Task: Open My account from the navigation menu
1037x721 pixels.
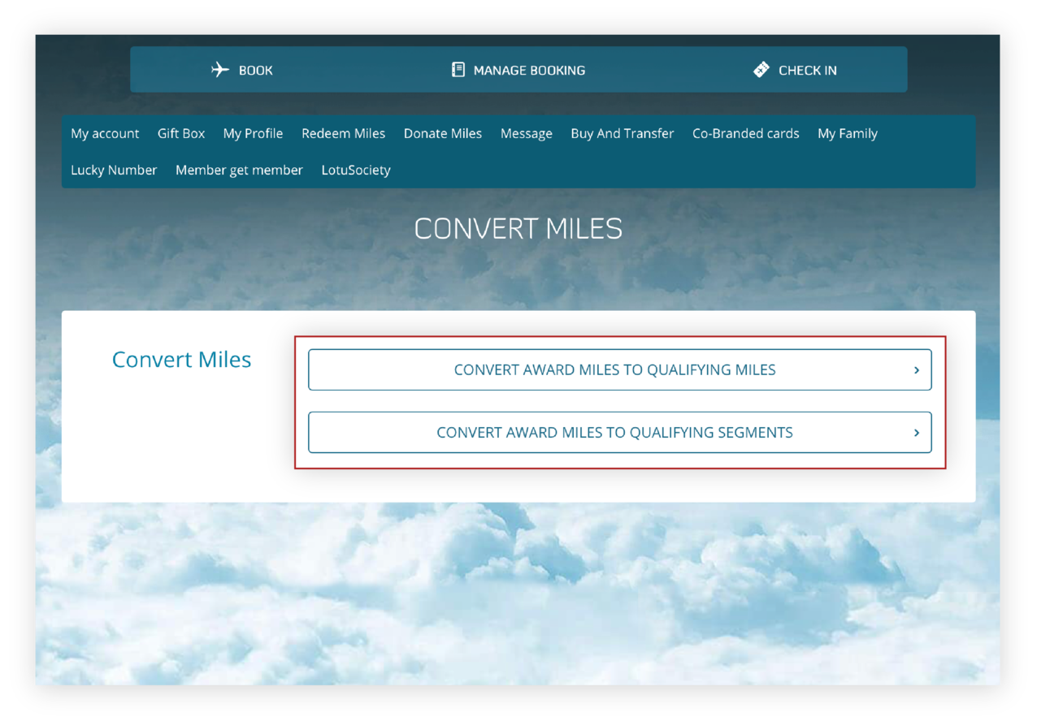Action: pyautogui.click(x=105, y=133)
